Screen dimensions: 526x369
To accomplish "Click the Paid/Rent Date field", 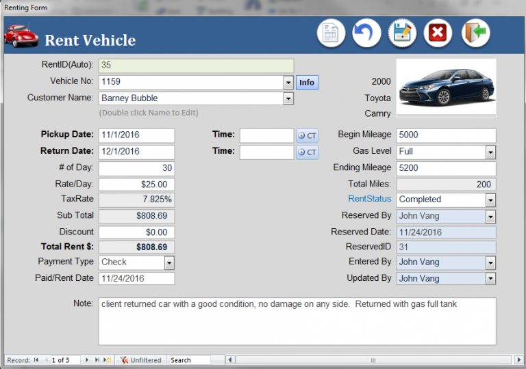I will click(x=136, y=279).
